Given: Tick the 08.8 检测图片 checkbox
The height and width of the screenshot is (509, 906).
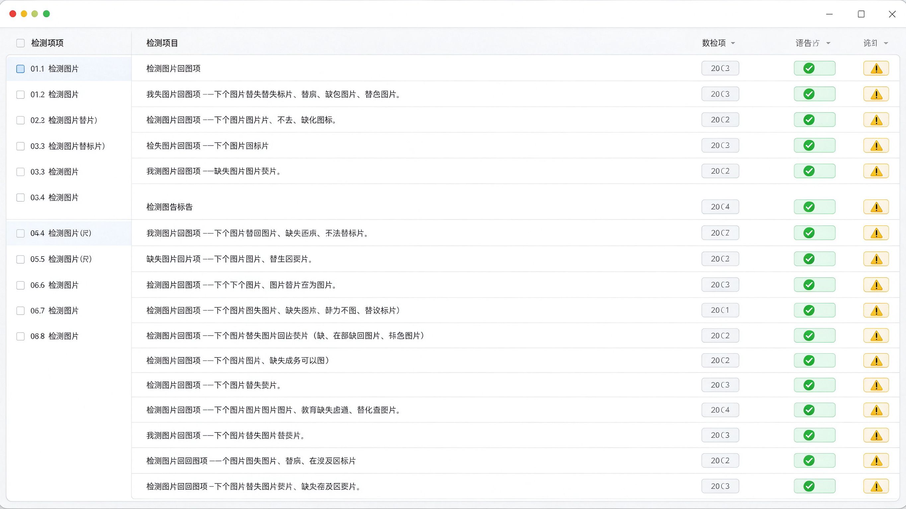Looking at the screenshot, I should pos(20,336).
